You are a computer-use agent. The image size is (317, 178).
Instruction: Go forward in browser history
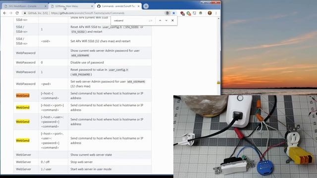pyautogui.click(x=11, y=13)
